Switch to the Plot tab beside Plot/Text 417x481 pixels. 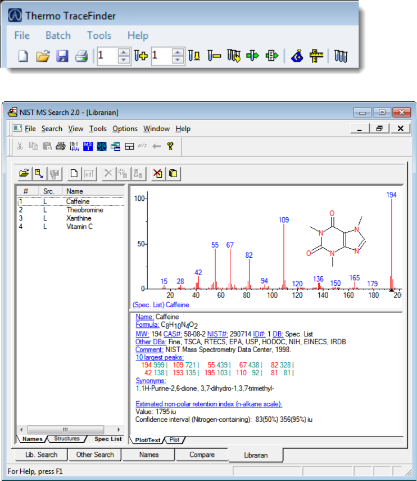pyautogui.click(x=174, y=439)
